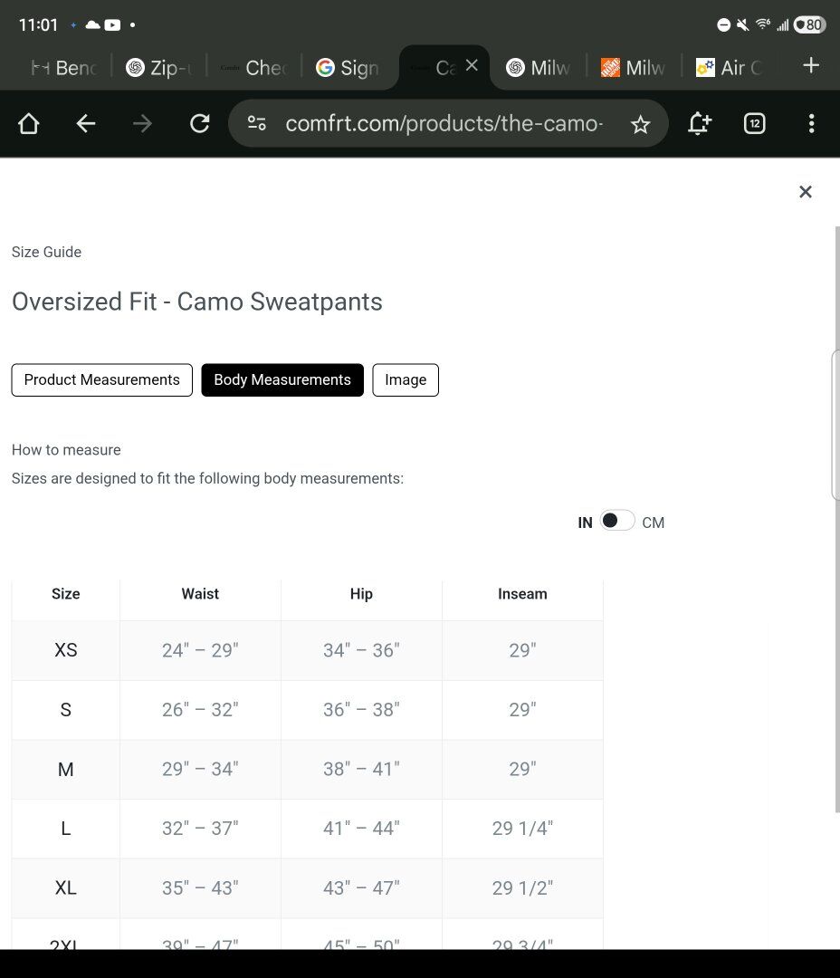Screen dimensions: 840x978
Task: Tap the Chrome home icon
Action: [29, 124]
